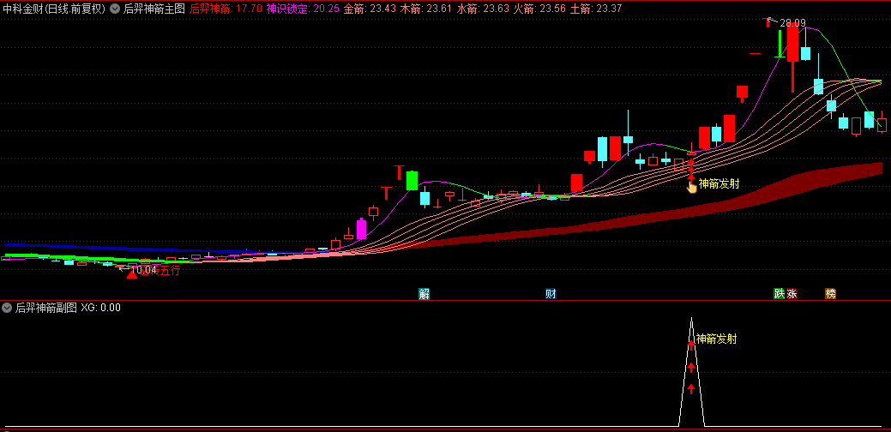Open the main chart indicator dropdown arrow
The height and width of the screenshot is (432, 891).
click(x=115, y=9)
